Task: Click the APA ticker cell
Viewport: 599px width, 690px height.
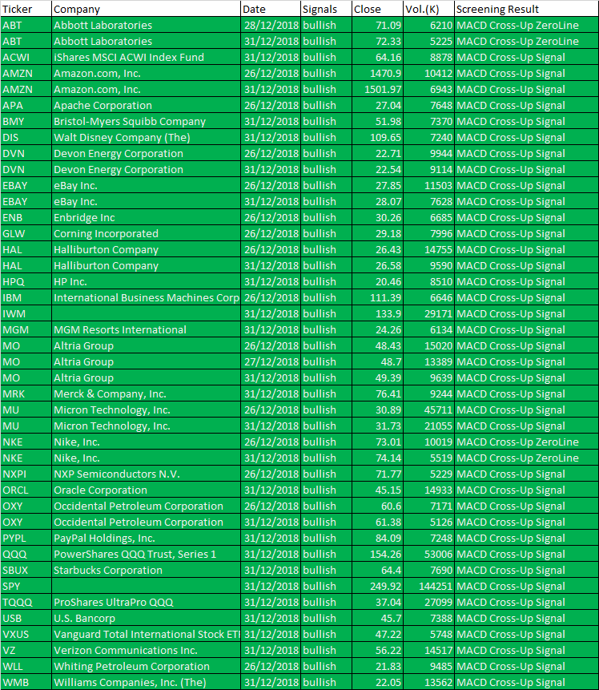Action: click(x=26, y=105)
